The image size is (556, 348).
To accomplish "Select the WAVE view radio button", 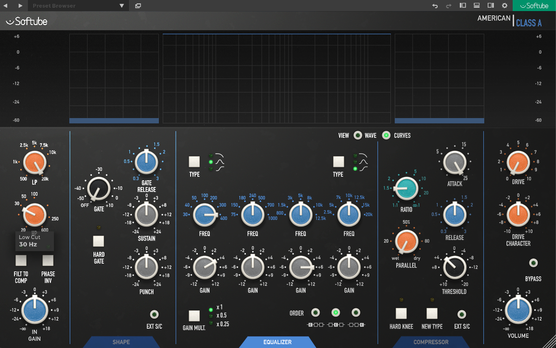I will [x=358, y=135].
